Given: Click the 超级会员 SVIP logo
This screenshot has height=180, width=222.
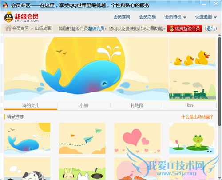Looking at the screenshot, I should (21, 17).
